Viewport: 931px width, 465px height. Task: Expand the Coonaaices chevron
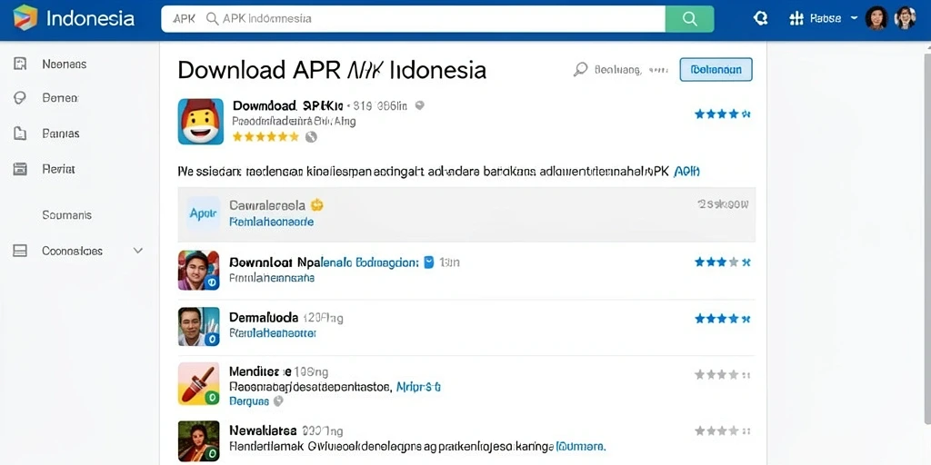pos(138,251)
